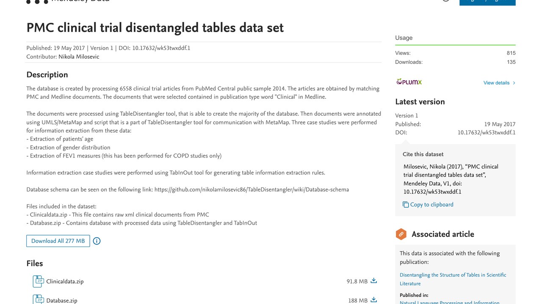Click the Clinicaldata.zip file icon
Viewport: 542px width, 304px height.
tap(38, 281)
